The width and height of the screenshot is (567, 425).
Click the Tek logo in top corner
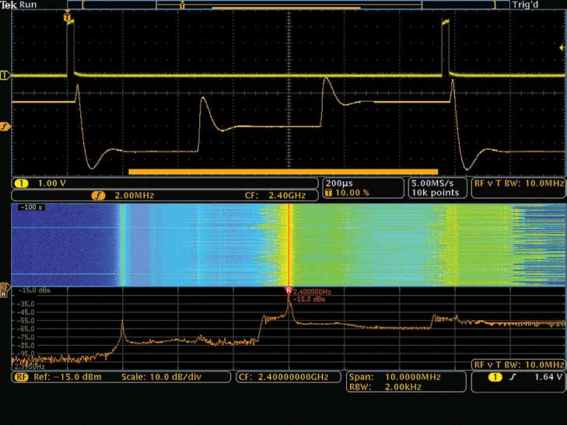coord(9,5)
